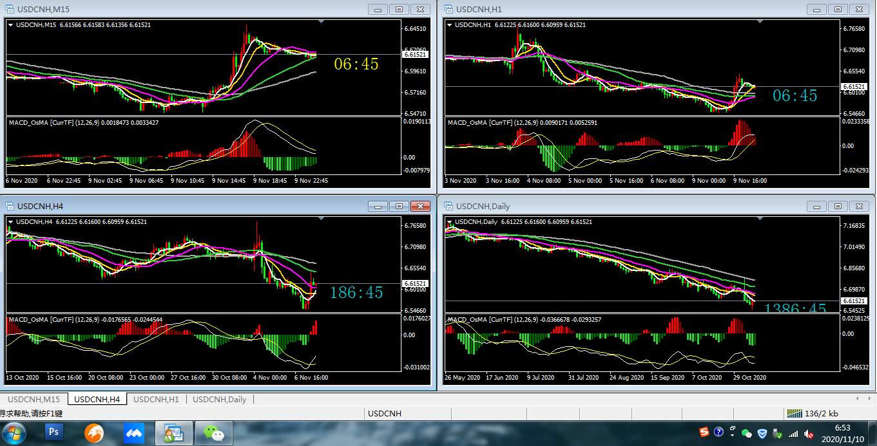The image size is (877, 446).
Task: Click the '30 Oct 08:00' time label on H4
Action: click(x=229, y=378)
